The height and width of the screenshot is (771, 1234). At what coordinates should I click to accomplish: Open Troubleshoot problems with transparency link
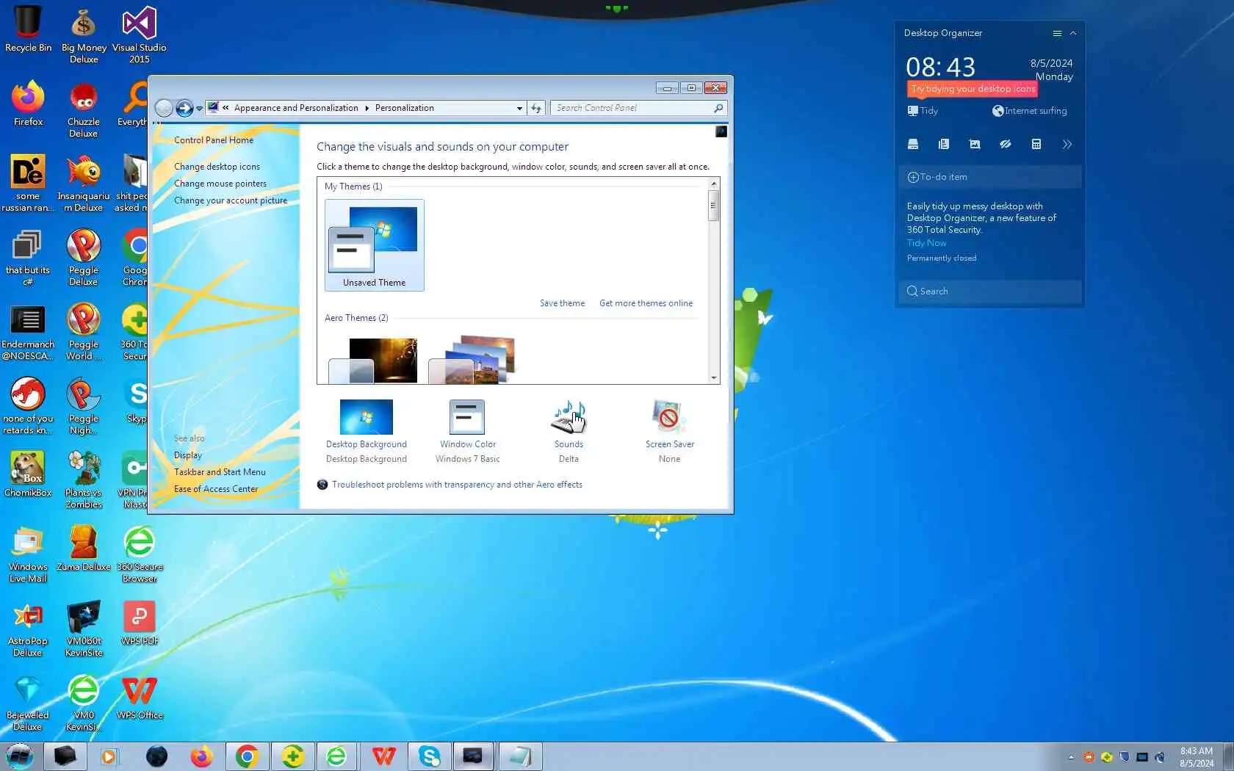pos(457,485)
